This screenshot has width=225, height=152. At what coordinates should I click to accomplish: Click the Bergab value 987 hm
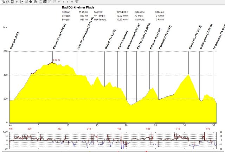[x=84, y=20]
